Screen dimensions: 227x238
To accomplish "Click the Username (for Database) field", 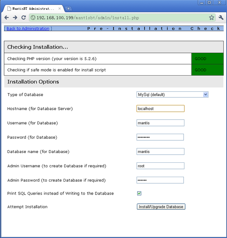I will (160, 123).
